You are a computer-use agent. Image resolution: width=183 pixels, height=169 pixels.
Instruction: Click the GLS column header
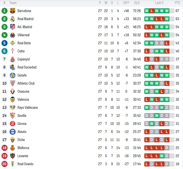coord(137,3)
